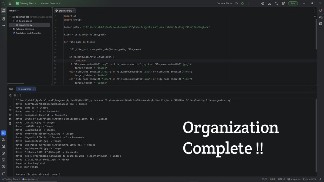The width and height of the screenshot is (324, 182).
Task: Print console output with printer icon
Action: pos(10,119)
